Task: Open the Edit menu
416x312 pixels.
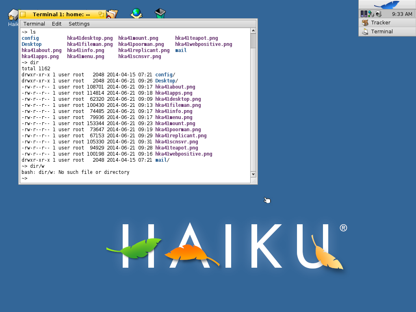Action: [x=57, y=24]
